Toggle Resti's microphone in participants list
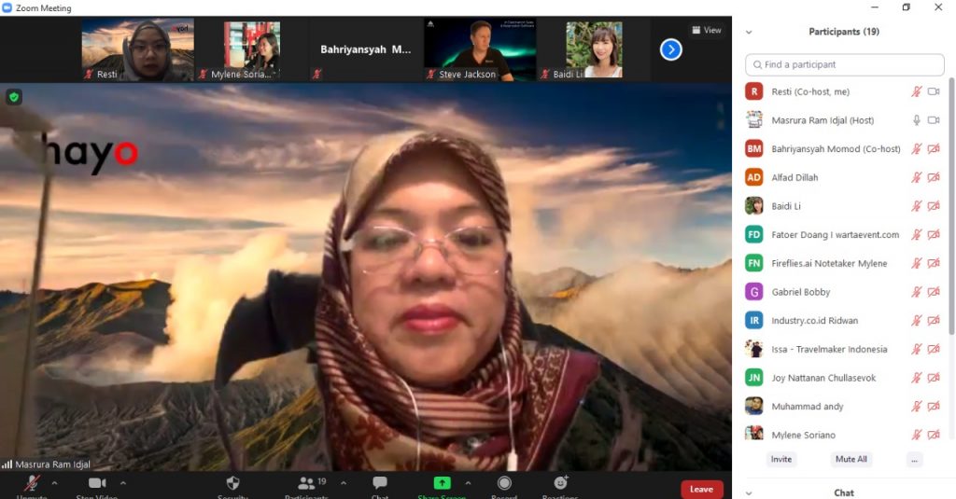This screenshot has width=956, height=499. click(917, 91)
